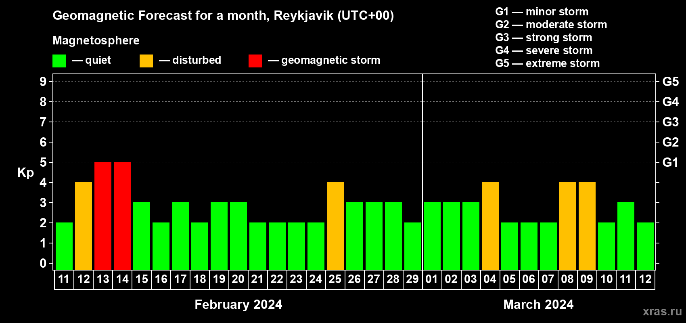
Task: Select the green bar for March 01
Action: pos(432,236)
